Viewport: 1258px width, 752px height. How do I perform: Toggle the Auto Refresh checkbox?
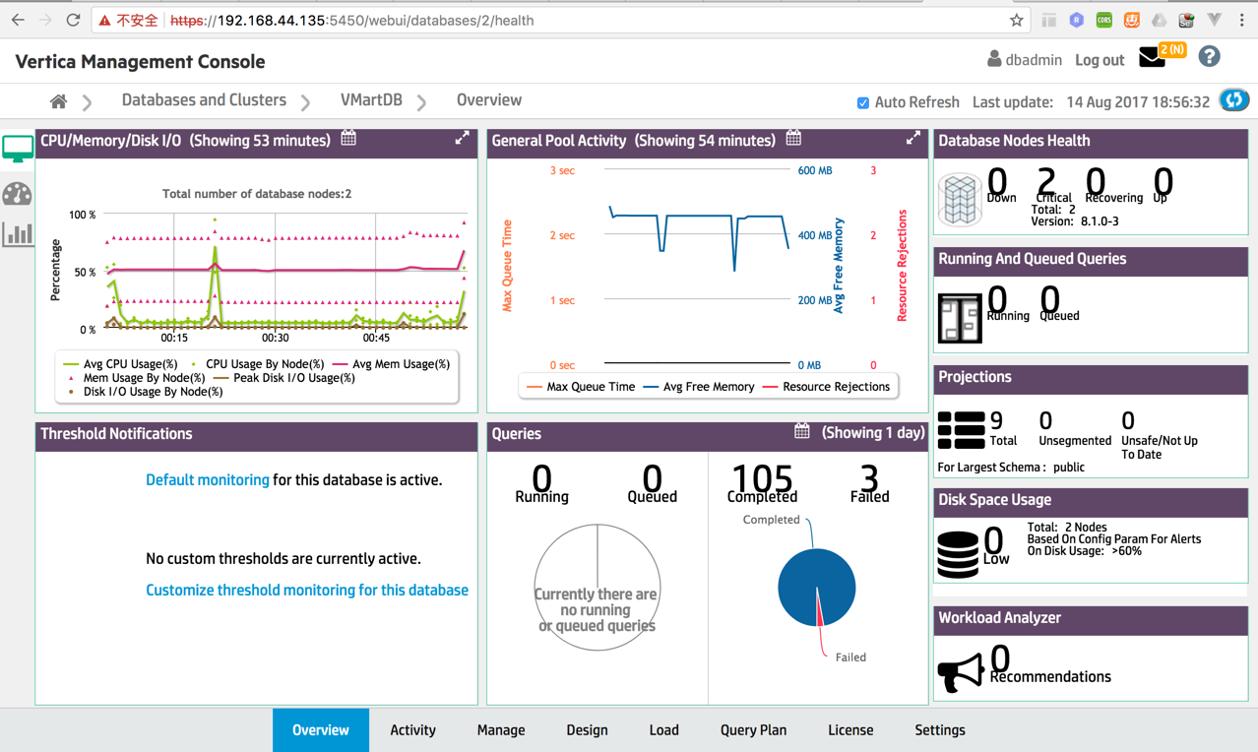[x=863, y=102]
